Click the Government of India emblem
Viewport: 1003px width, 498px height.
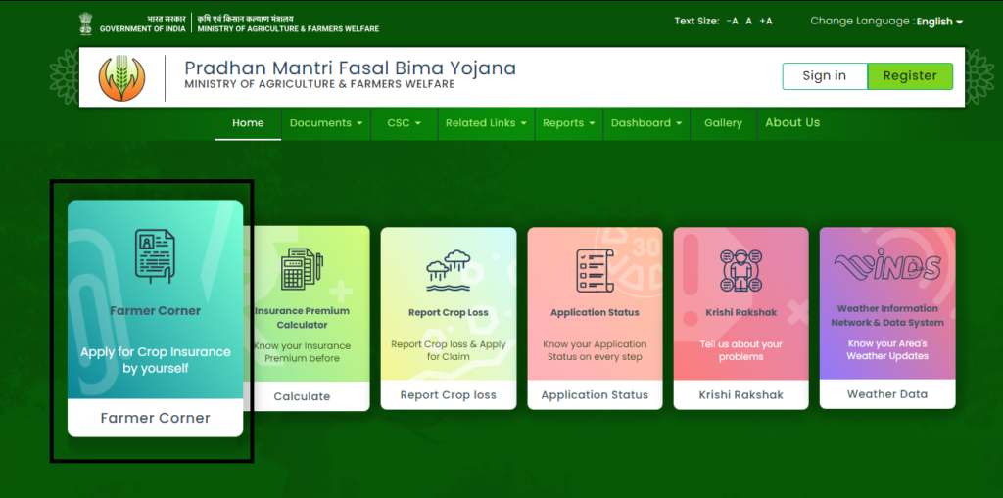coord(86,23)
